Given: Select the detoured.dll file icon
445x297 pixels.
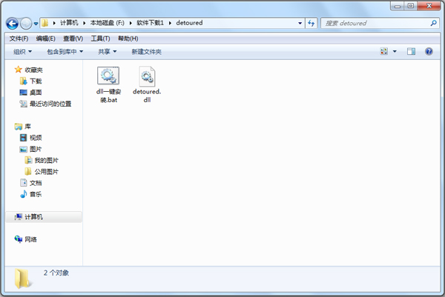Looking at the screenshot, I should (146, 76).
